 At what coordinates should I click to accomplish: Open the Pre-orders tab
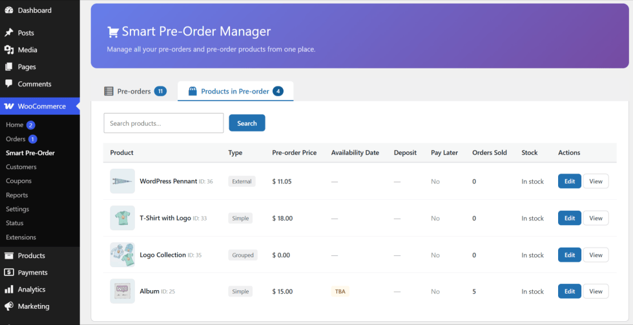tap(135, 91)
